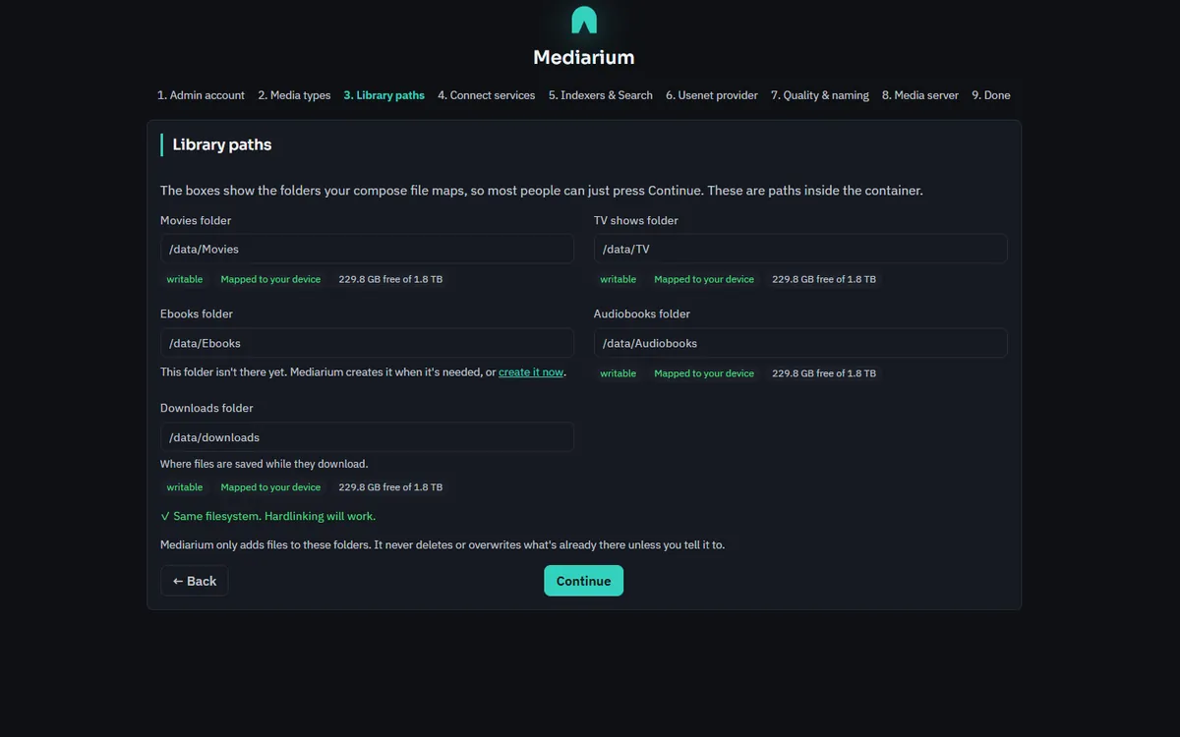Open the 2. Media types step
This screenshot has height=737, width=1180.
point(294,95)
